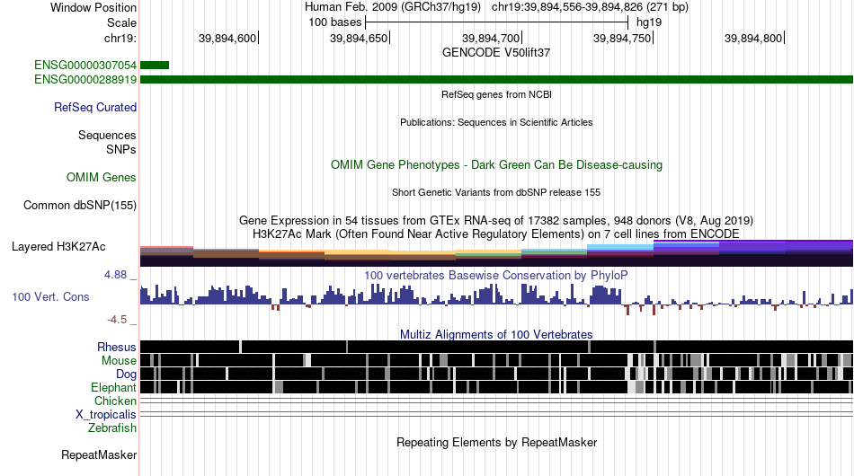Click the PhyloP conservation bar graph

pos(497,299)
